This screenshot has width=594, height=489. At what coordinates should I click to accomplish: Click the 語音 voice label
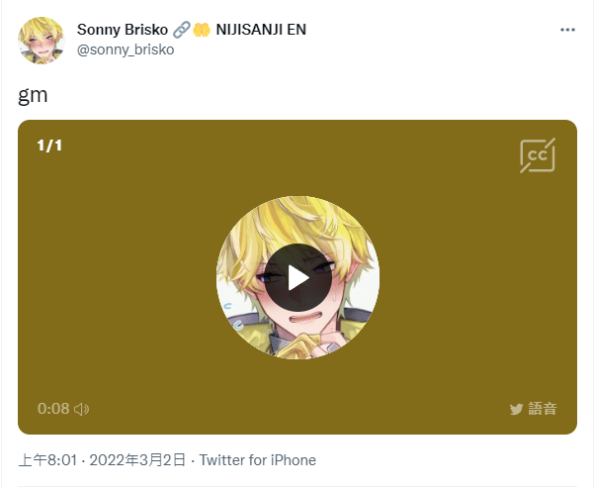543,409
